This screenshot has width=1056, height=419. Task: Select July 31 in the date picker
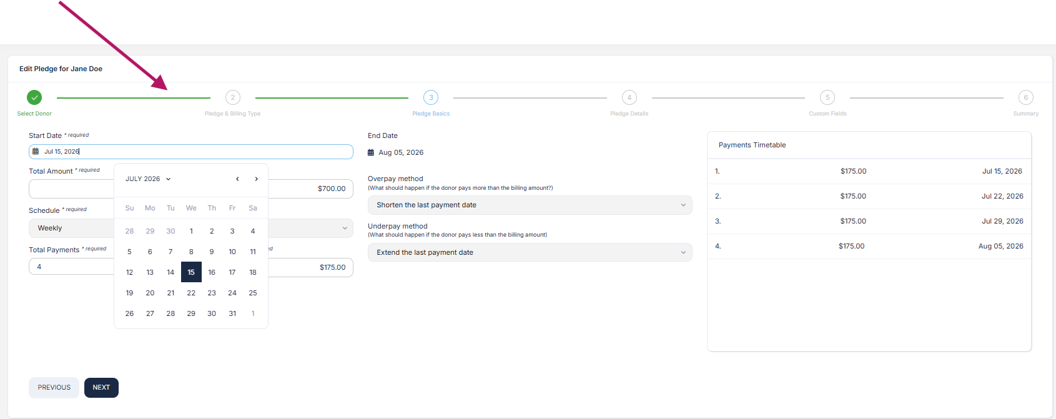(x=232, y=313)
